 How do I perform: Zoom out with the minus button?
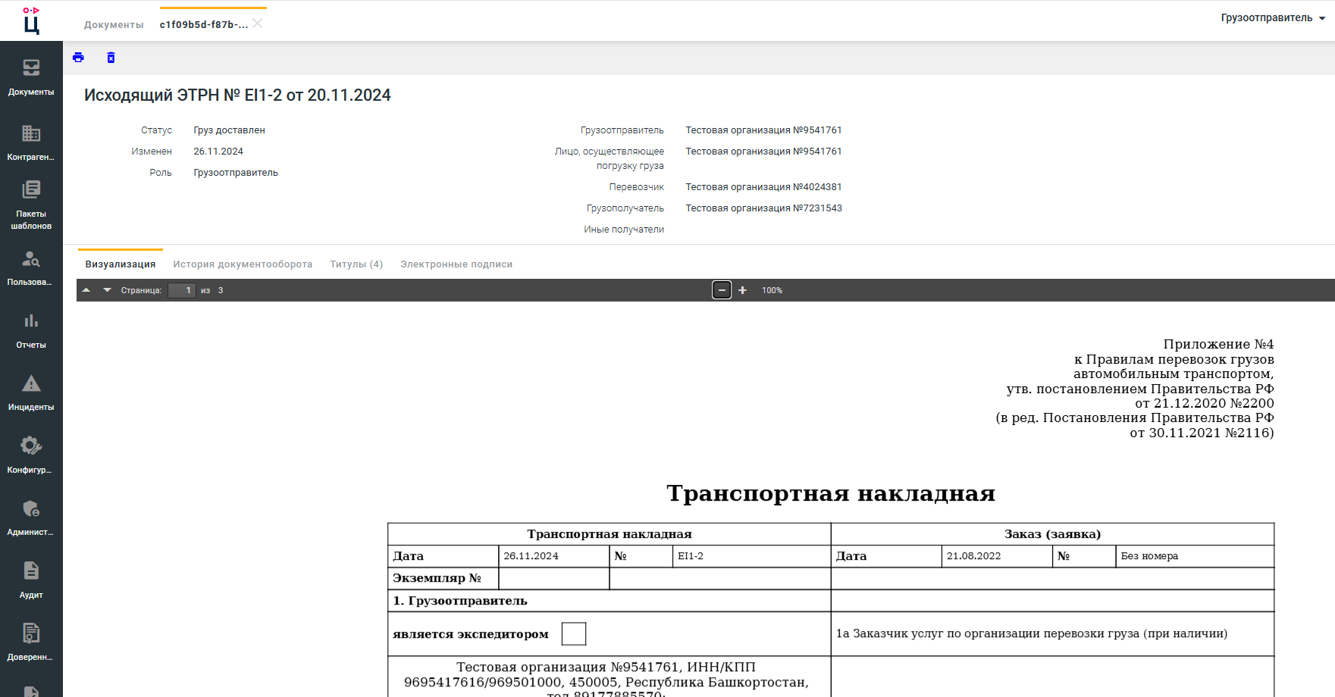[x=721, y=289]
